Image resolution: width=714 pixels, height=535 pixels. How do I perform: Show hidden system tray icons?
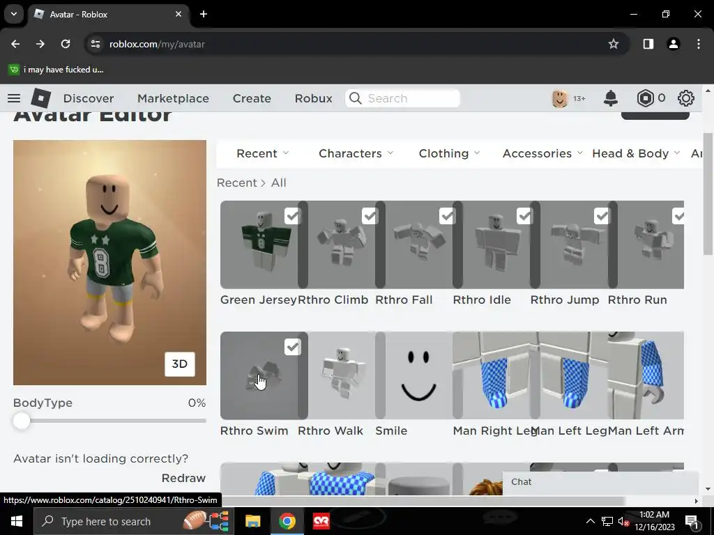click(x=590, y=521)
